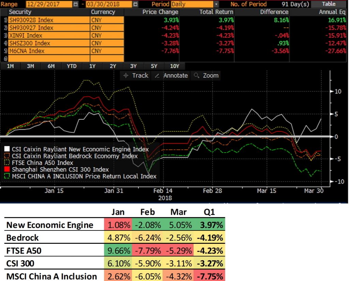The height and width of the screenshot is (281, 349).
Task: Select the 1Y range tab
Action: click(x=92, y=66)
